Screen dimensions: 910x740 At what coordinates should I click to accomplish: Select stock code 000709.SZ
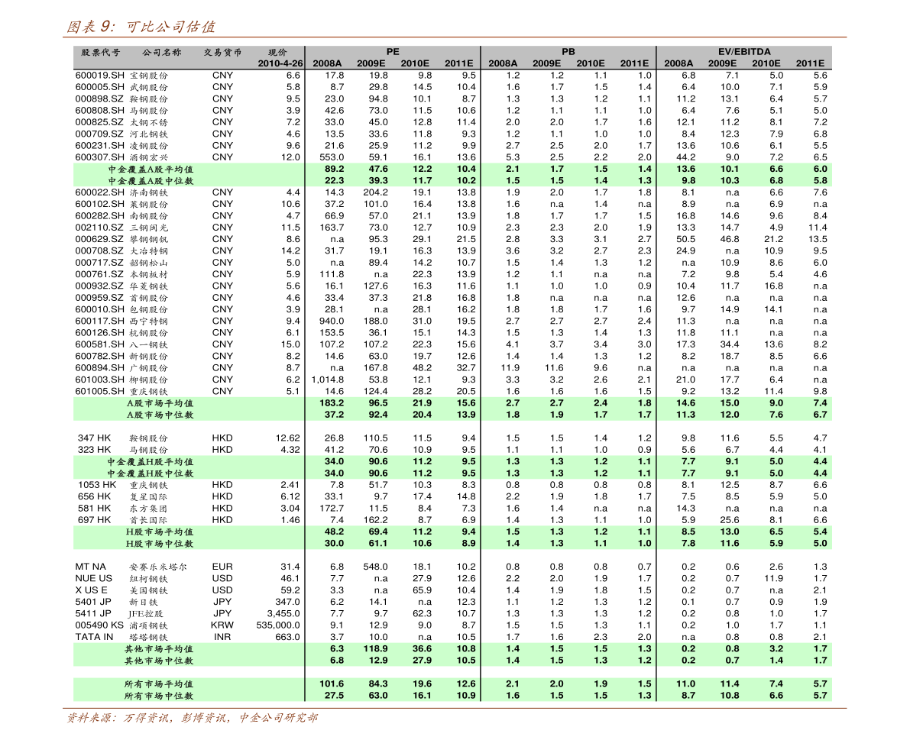100,134
